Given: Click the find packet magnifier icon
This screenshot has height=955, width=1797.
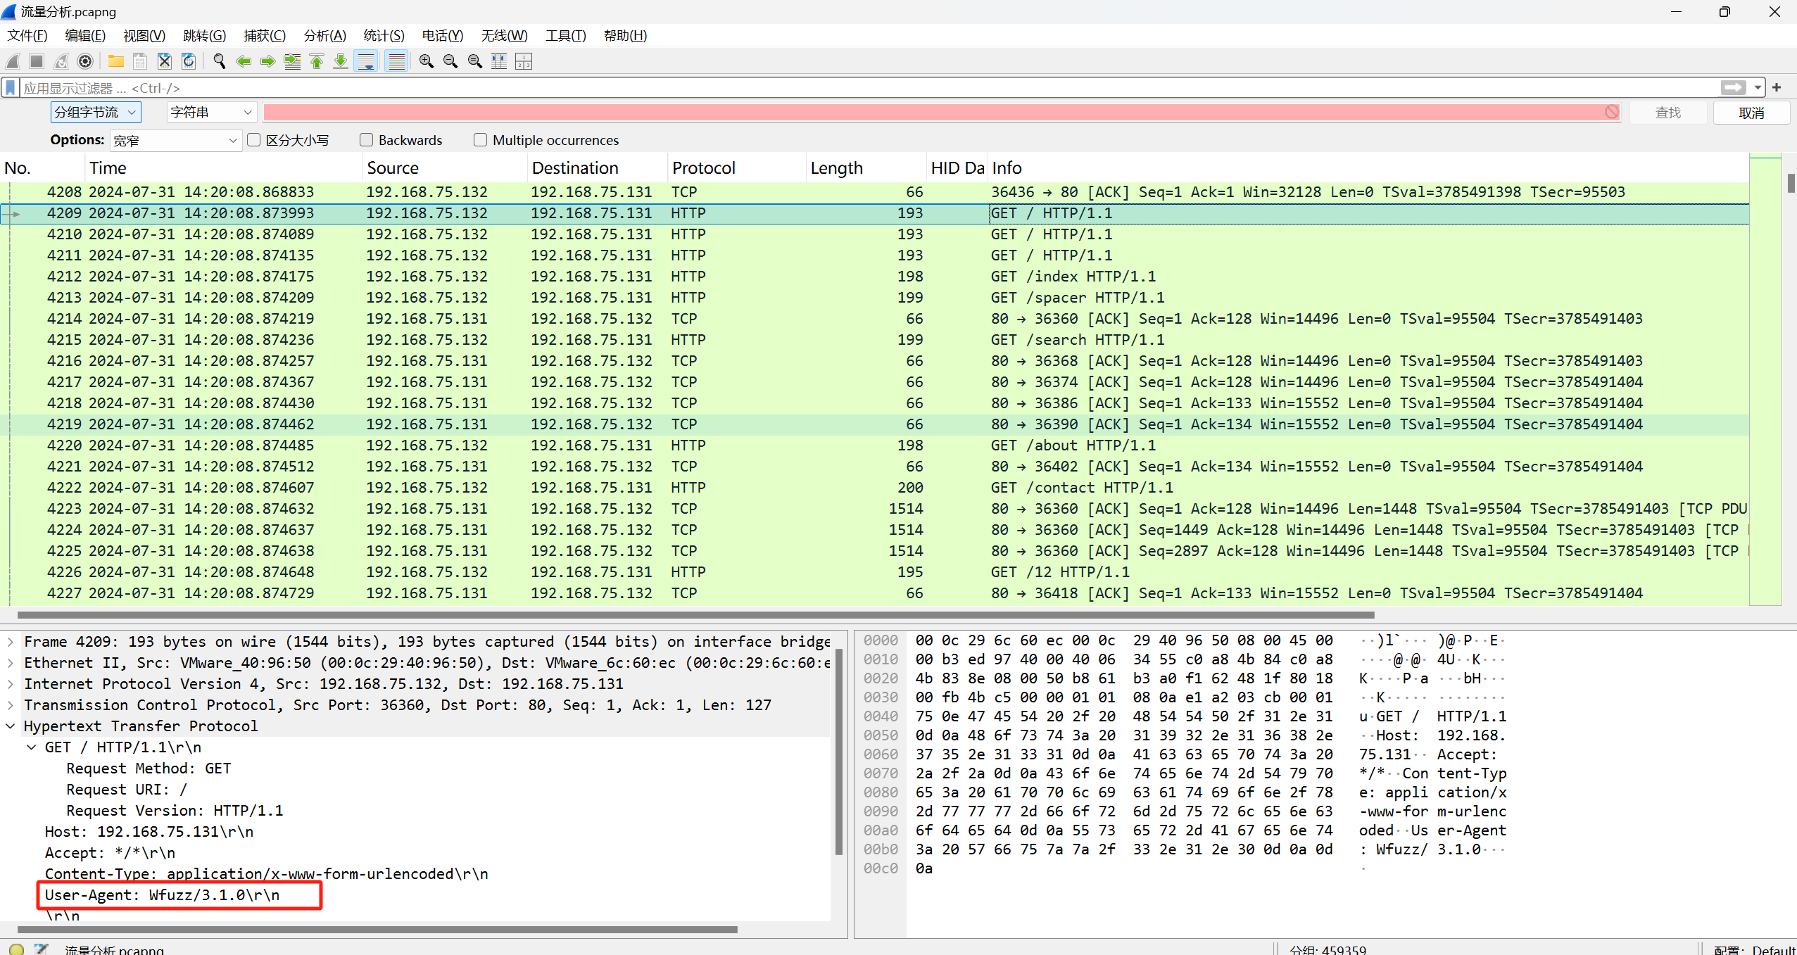Looking at the screenshot, I should coord(219,62).
